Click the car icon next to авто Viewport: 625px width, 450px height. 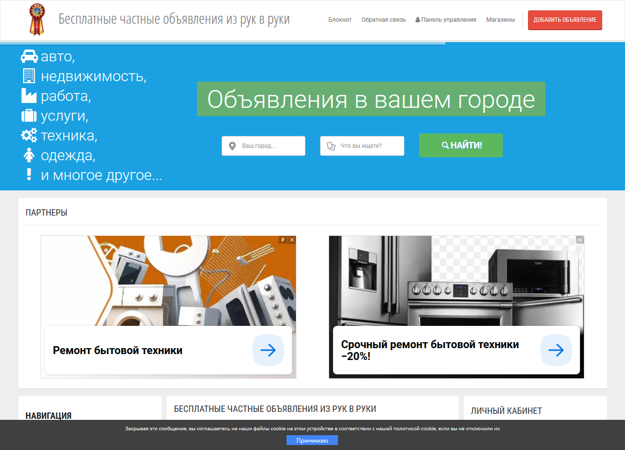tap(29, 56)
